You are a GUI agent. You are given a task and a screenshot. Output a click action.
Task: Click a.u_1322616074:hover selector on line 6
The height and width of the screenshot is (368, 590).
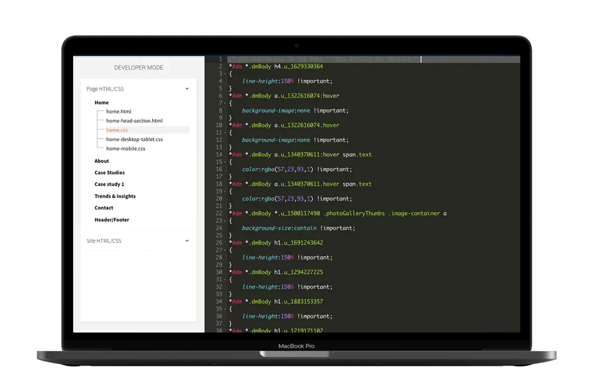307,96
